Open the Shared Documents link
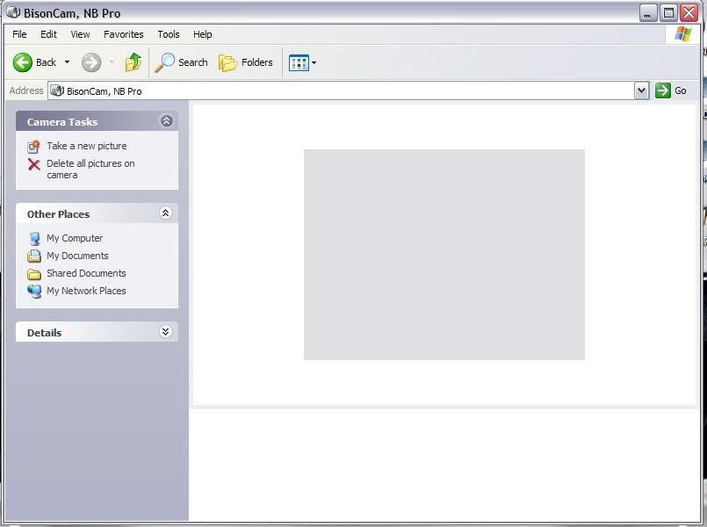707x527 pixels. point(86,273)
